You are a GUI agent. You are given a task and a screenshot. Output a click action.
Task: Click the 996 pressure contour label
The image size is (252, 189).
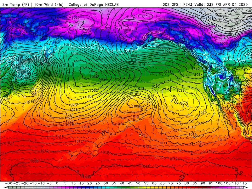pos(182,40)
